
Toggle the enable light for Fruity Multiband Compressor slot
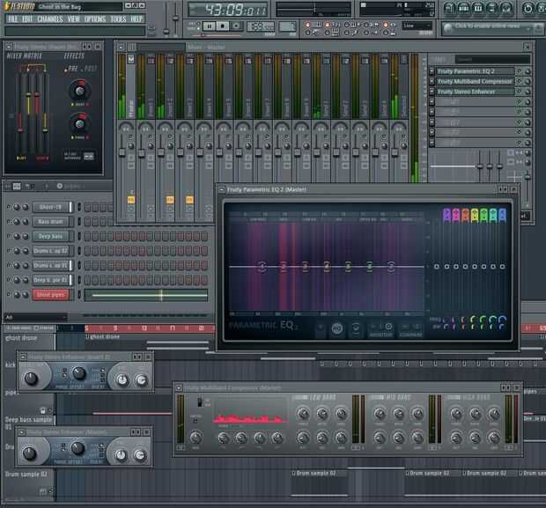pyautogui.click(x=520, y=82)
